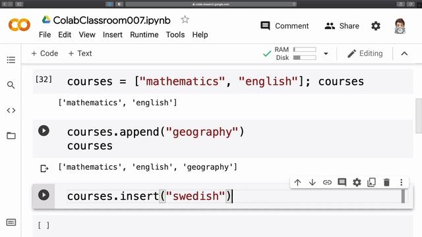Screen dimensions: 422x237
Task: Run the courses.insert swedish cell
Action: (44, 195)
